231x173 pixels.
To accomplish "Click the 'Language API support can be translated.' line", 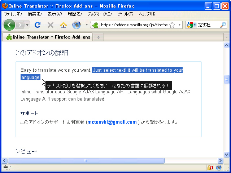I will click(63, 99).
